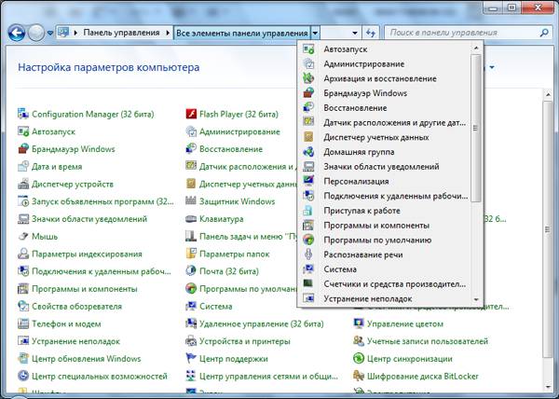This screenshot has width=559, height=399.
Task: Click main window scrollbar down arrow
Action: pos(549,387)
